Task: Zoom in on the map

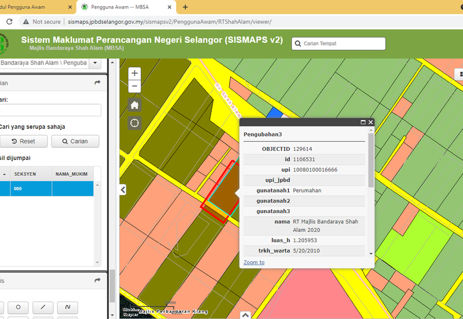Action: (x=135, y=73)
